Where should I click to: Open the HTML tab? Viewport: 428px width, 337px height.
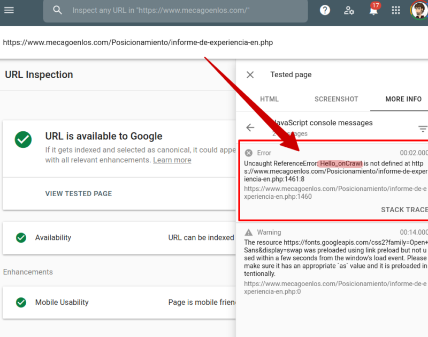270,99
